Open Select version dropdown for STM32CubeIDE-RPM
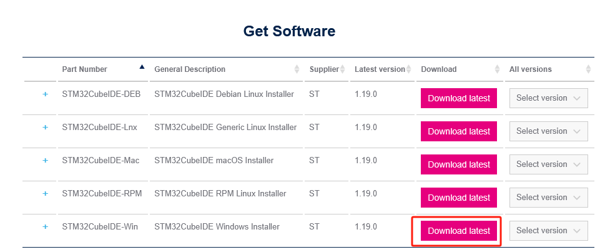Viewport: 610px width, 252px height. (549, 198)
